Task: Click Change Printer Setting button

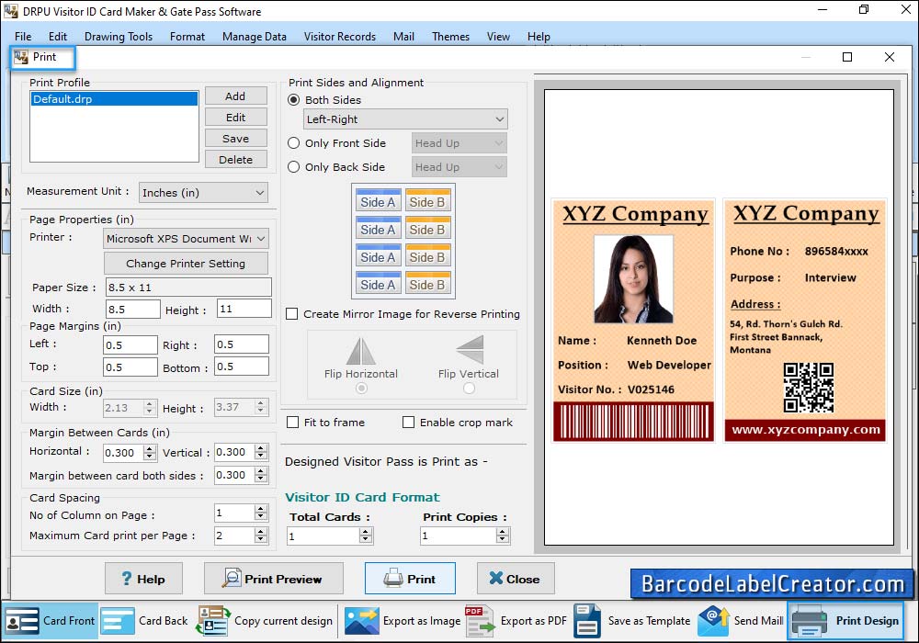Action: tap(186, 264)
